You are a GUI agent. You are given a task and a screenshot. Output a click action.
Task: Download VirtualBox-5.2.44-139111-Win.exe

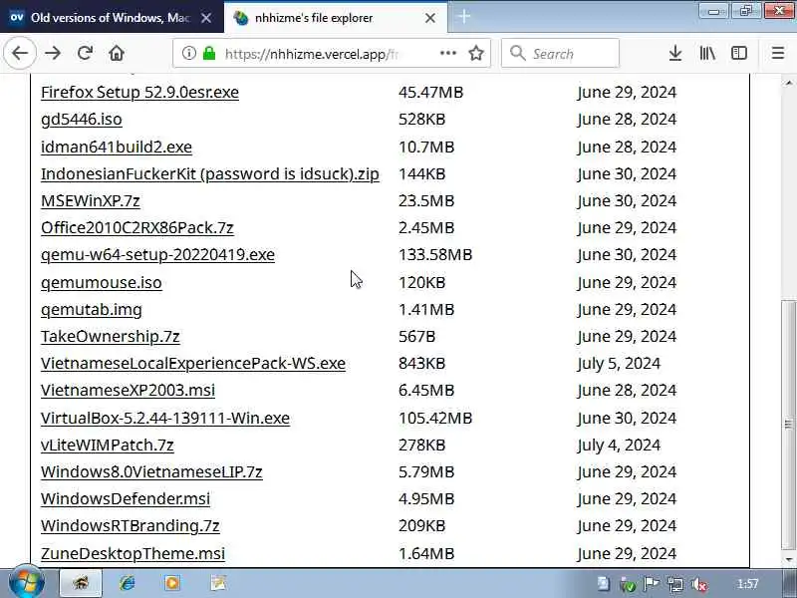165,418
